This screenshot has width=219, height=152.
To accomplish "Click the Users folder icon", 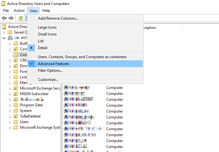I will 16,122.
